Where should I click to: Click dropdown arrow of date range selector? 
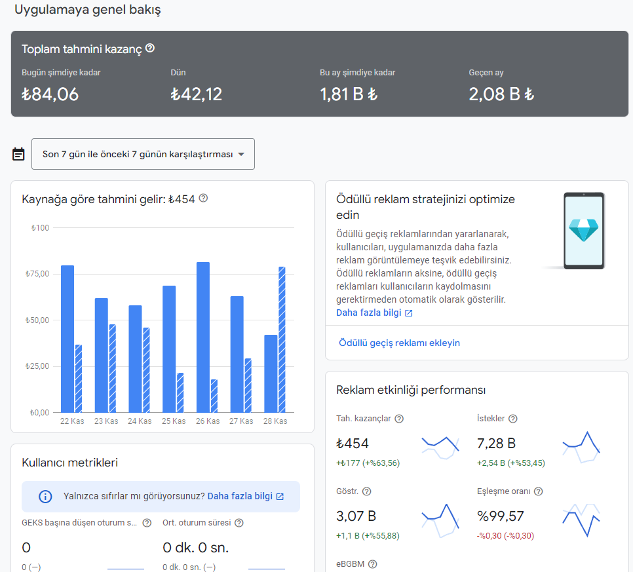[241, 154]
